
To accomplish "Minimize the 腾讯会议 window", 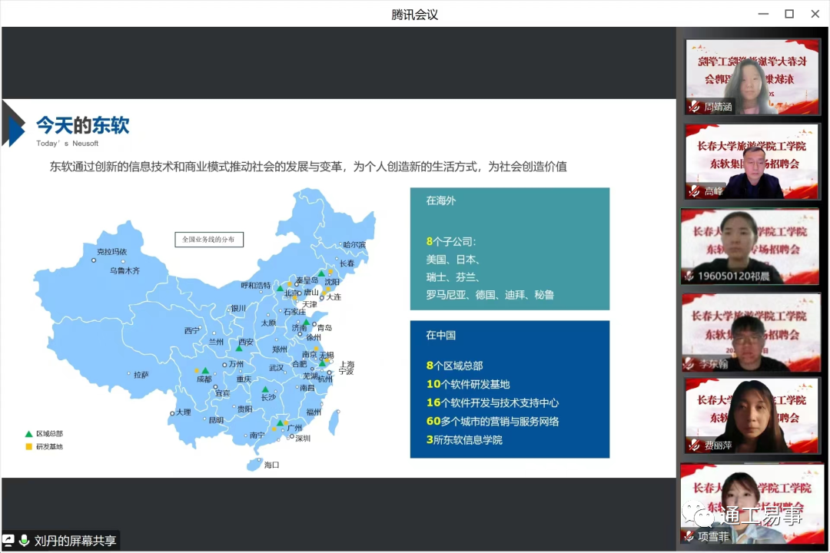I will click(x=762, y=14).
